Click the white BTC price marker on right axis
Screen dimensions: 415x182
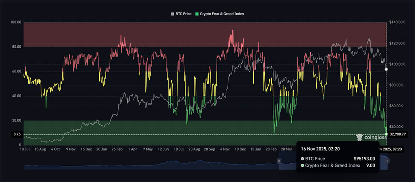(386, 70)
